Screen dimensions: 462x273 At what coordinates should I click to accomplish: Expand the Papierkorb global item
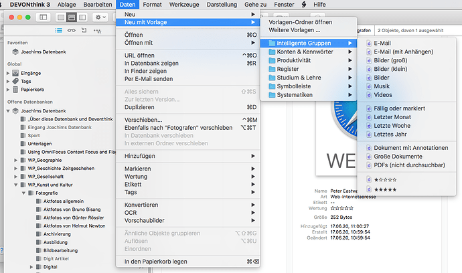[8, 90]
